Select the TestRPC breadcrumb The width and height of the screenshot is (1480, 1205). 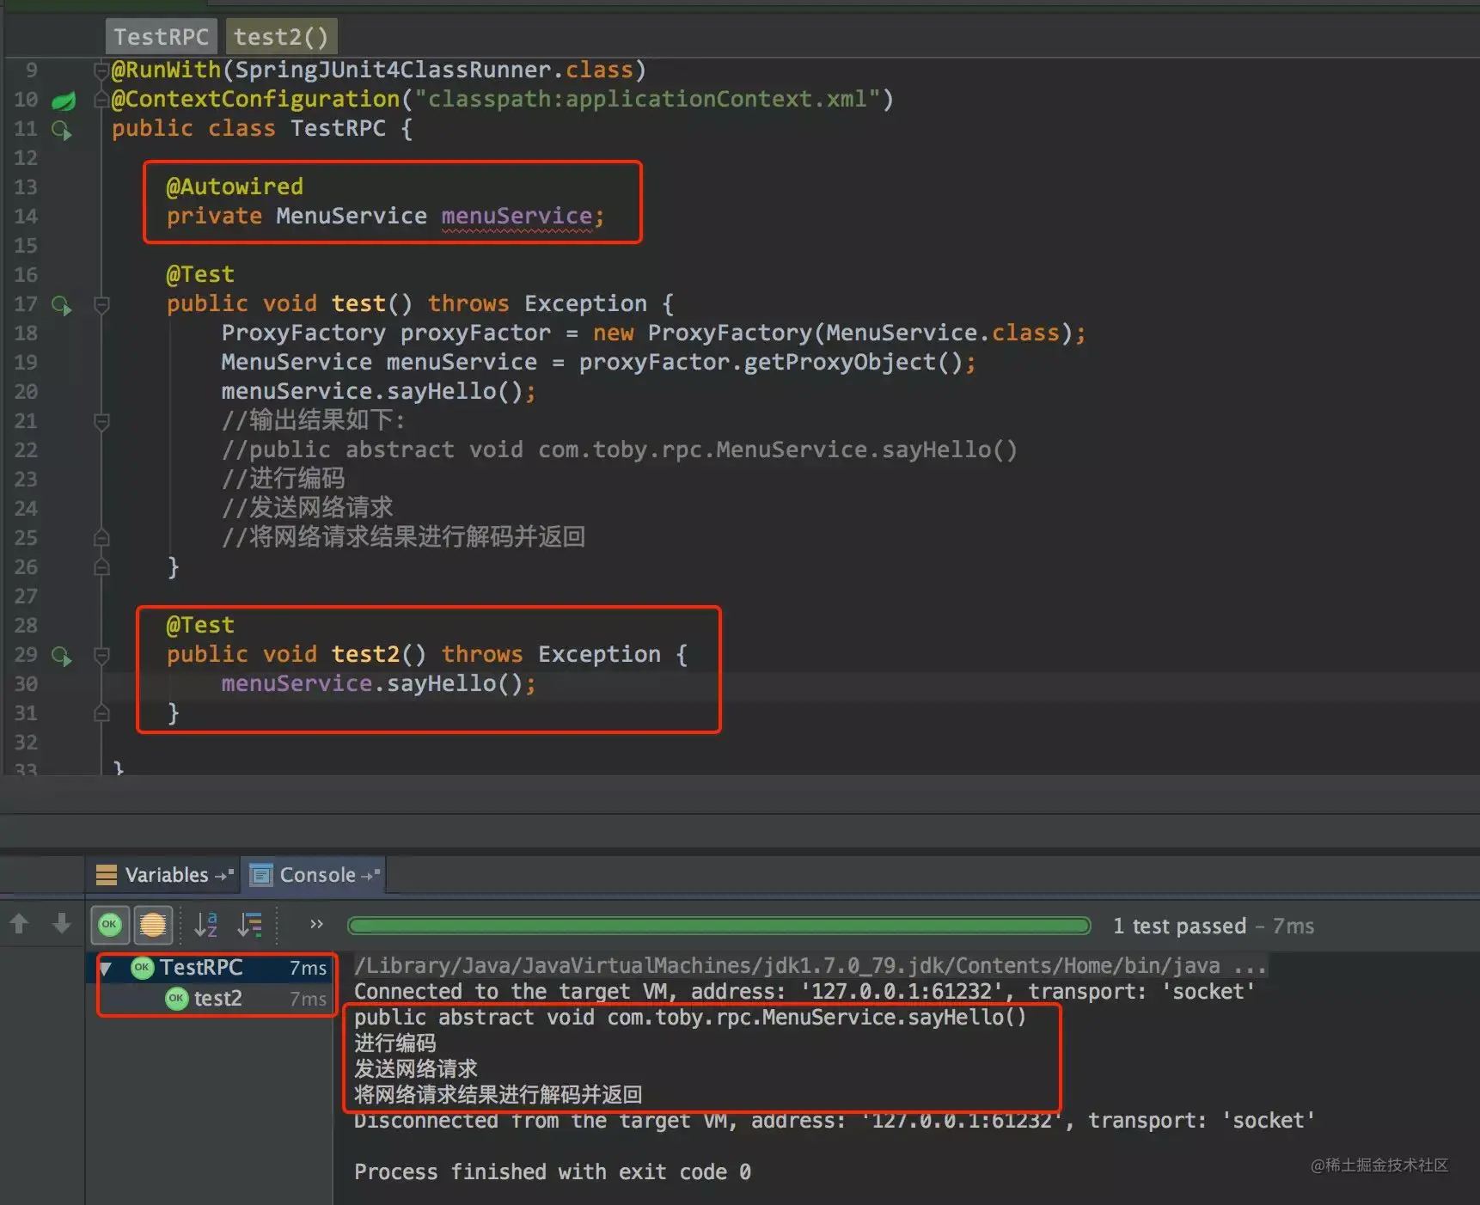[162, 37]
